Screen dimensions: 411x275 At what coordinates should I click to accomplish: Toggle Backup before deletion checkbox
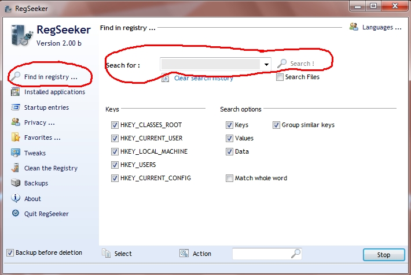pyautogui.click(x=10, y=253)
